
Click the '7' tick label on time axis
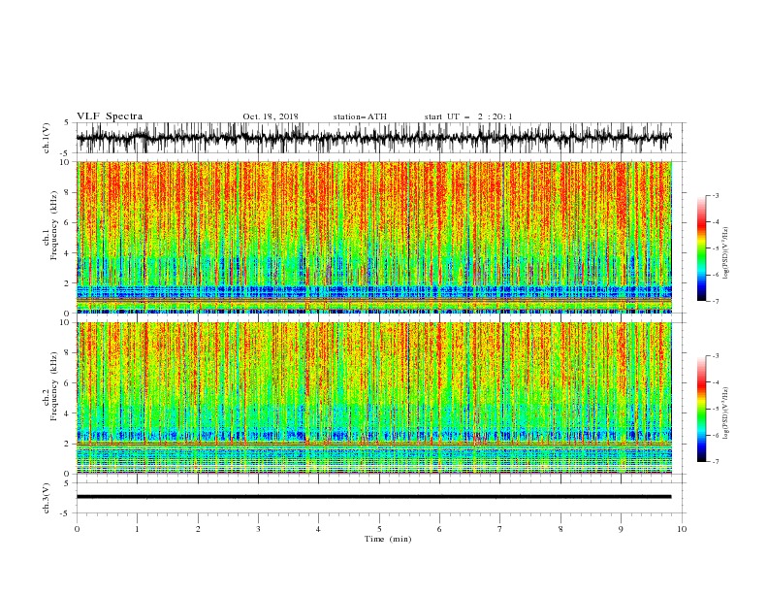(x=500, y=529)
